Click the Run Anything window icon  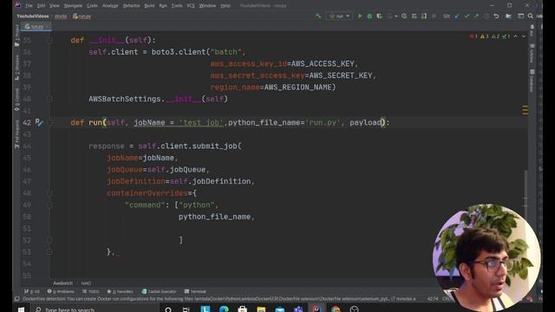pos(520,16)
